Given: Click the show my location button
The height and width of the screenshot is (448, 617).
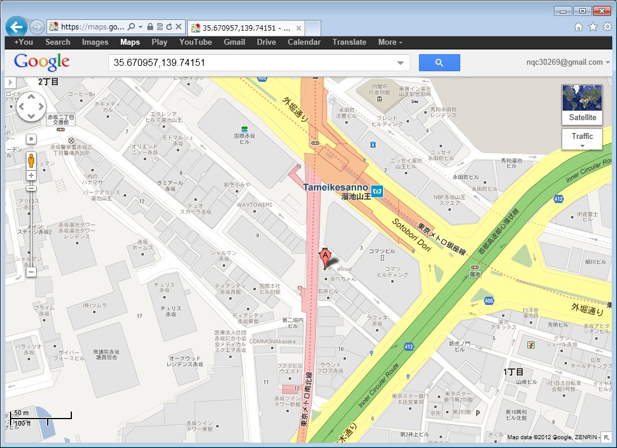Looking at the screenshot, I should tap(31, 139).
